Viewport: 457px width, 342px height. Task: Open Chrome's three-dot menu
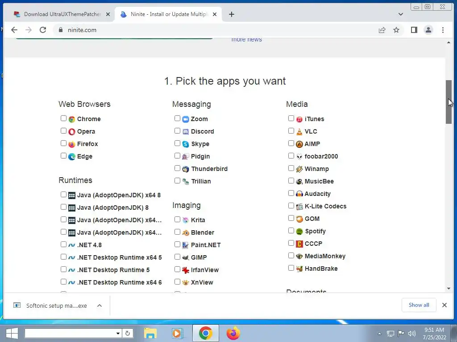(443, 30)
